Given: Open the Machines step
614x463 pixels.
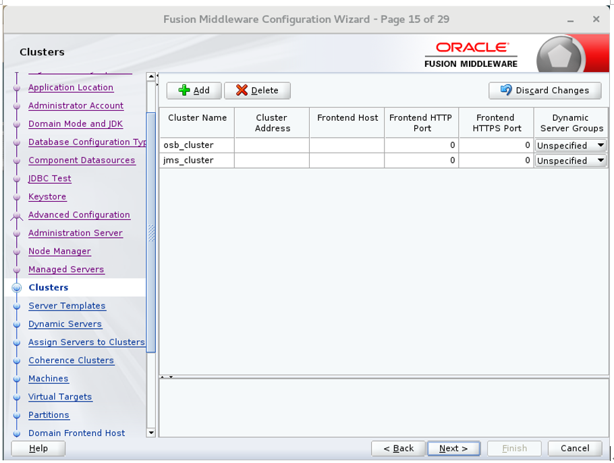Looking at the screenshot, I should point(49,379).
